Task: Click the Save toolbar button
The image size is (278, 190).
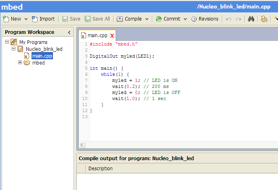Action: click(71, 19)
